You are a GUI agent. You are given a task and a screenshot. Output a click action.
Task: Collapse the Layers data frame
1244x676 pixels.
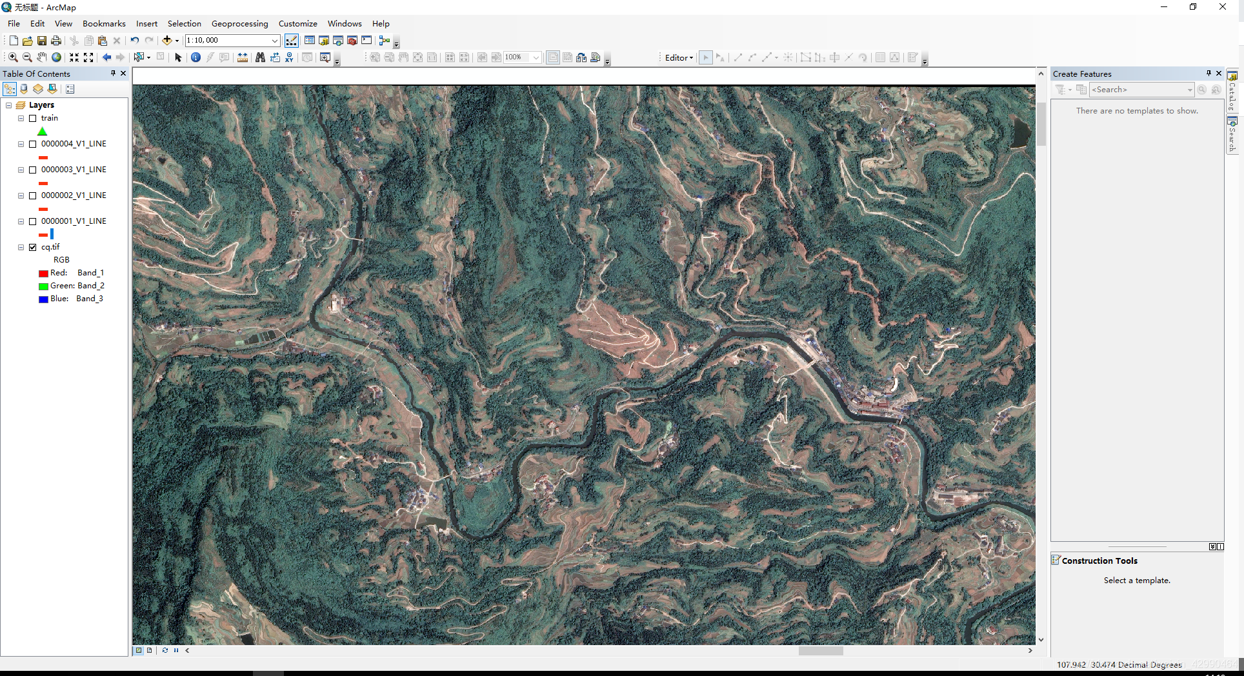8,105
